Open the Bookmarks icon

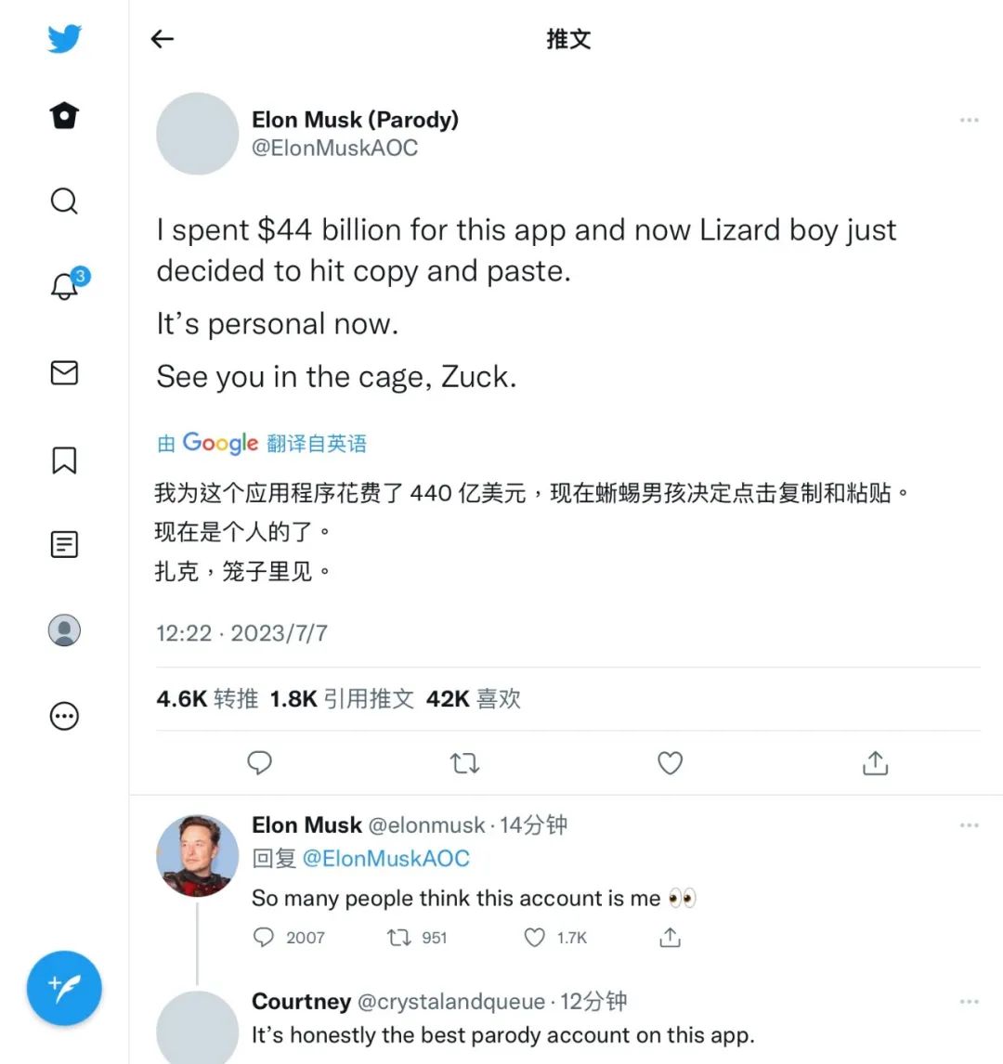(x=63, y=460)
